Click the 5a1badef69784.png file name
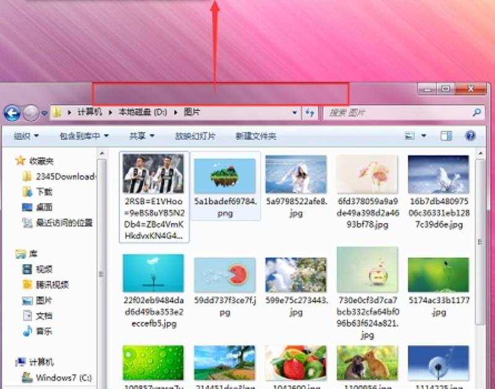The height and width of the screenshot is (389, 495). pos(225,207)
